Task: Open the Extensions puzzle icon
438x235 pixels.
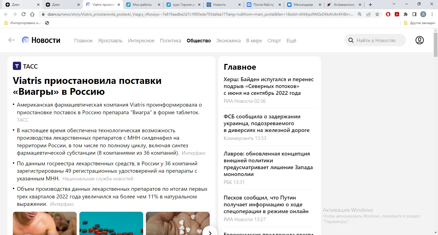Action: (406, 14)
